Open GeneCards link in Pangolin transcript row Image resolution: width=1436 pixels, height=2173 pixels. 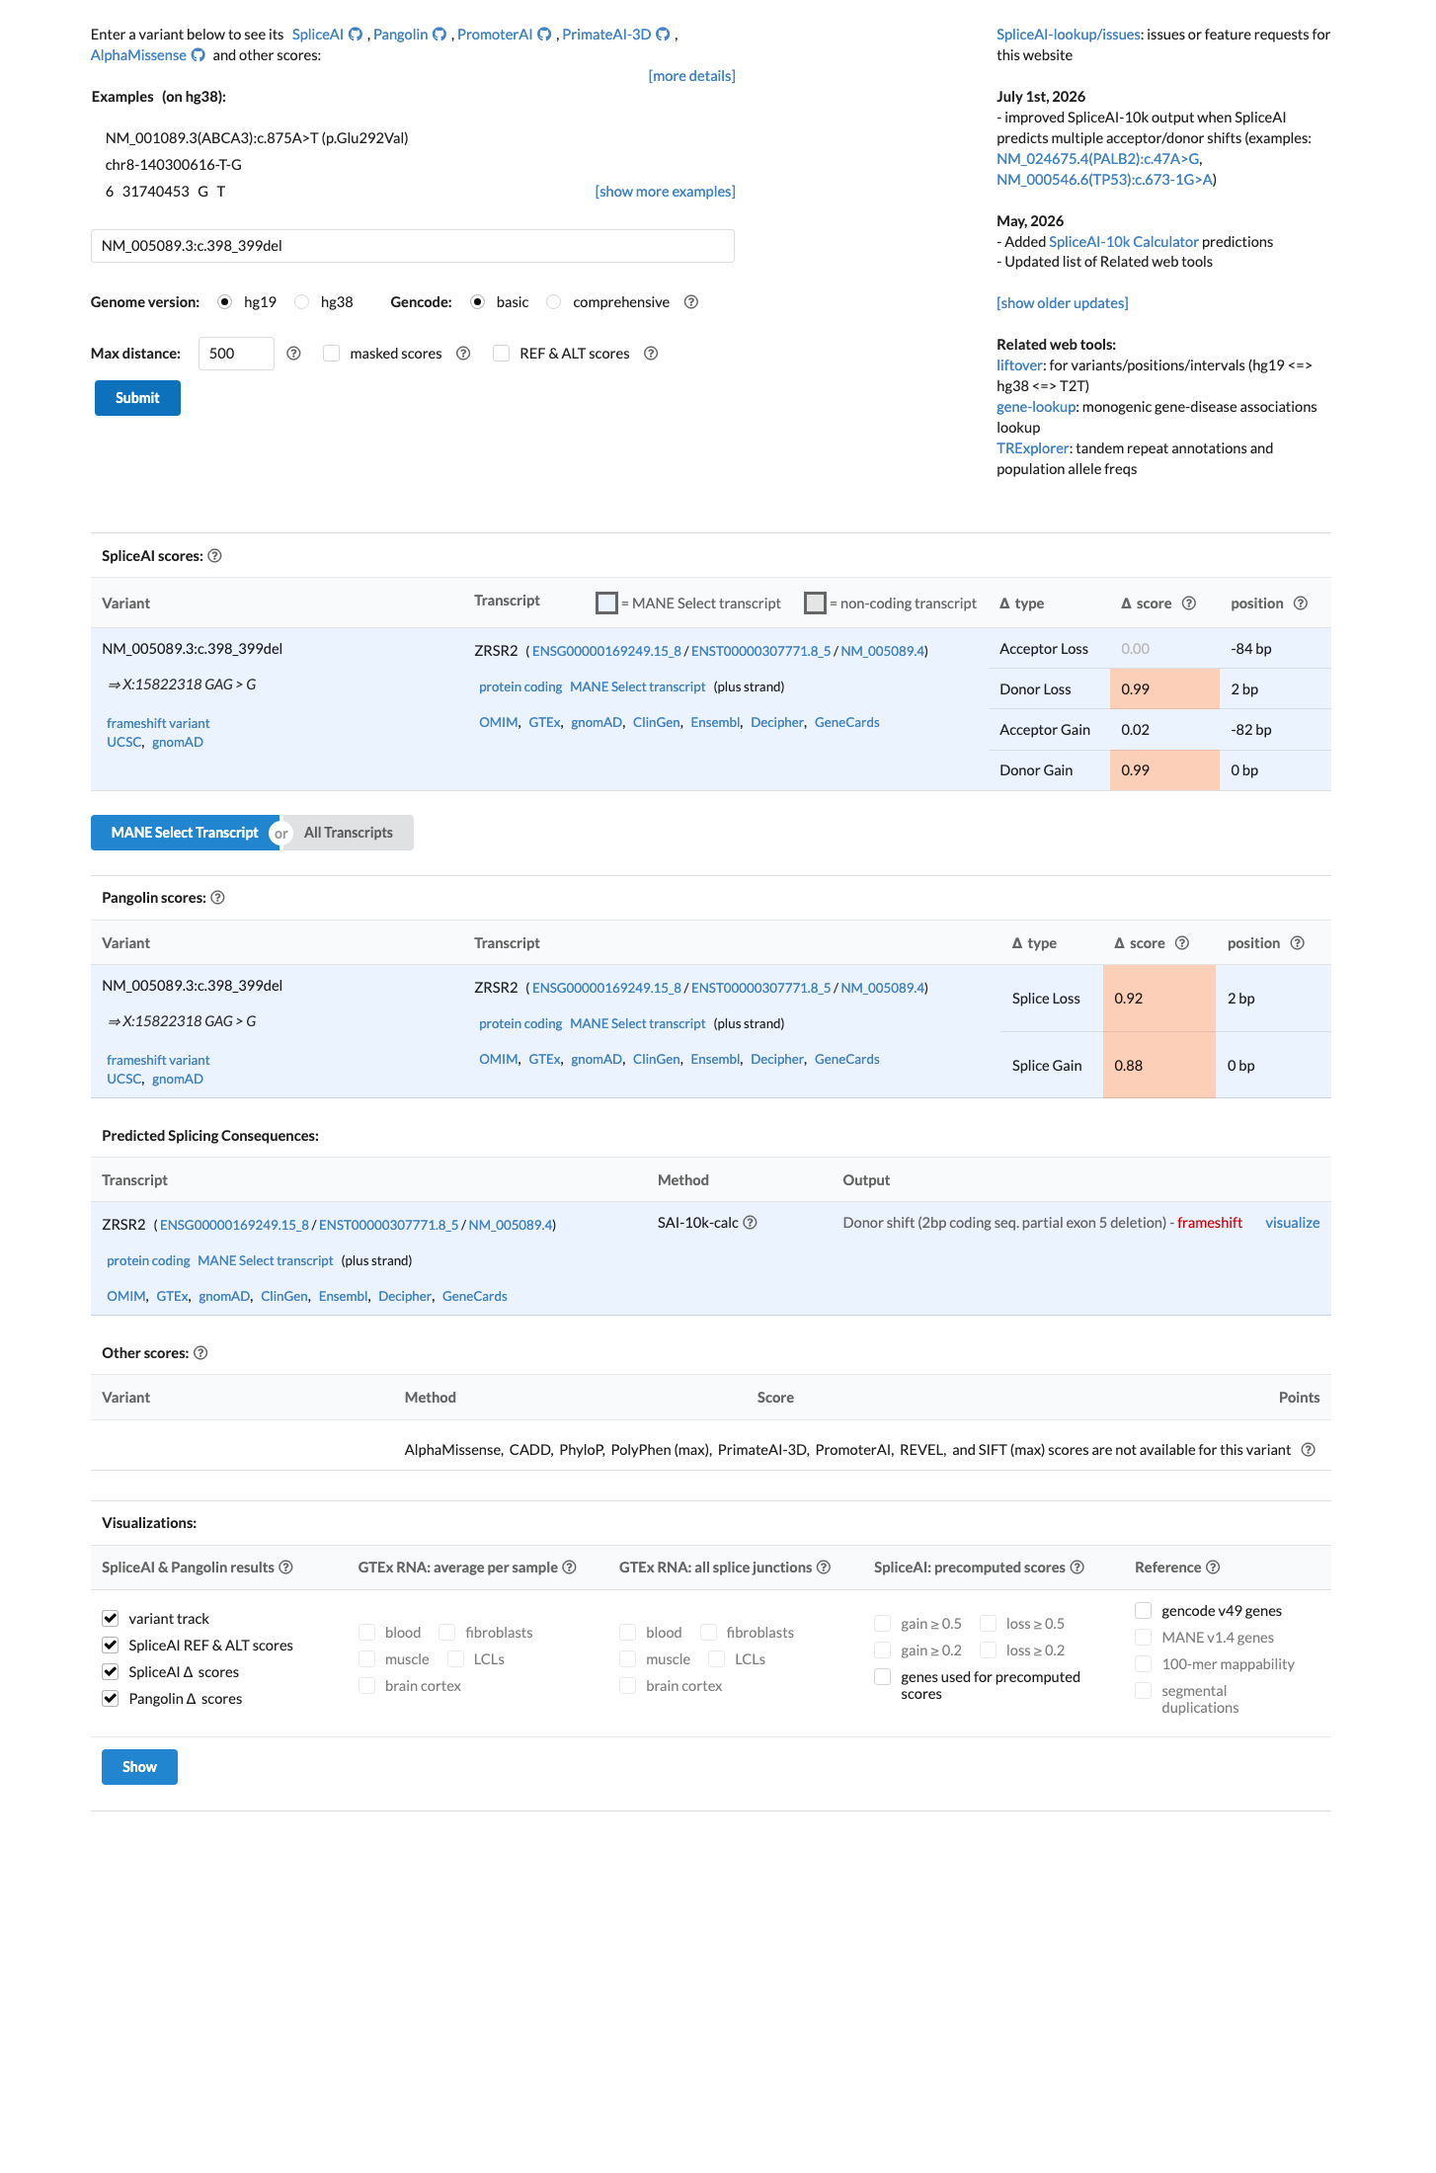846,1060
